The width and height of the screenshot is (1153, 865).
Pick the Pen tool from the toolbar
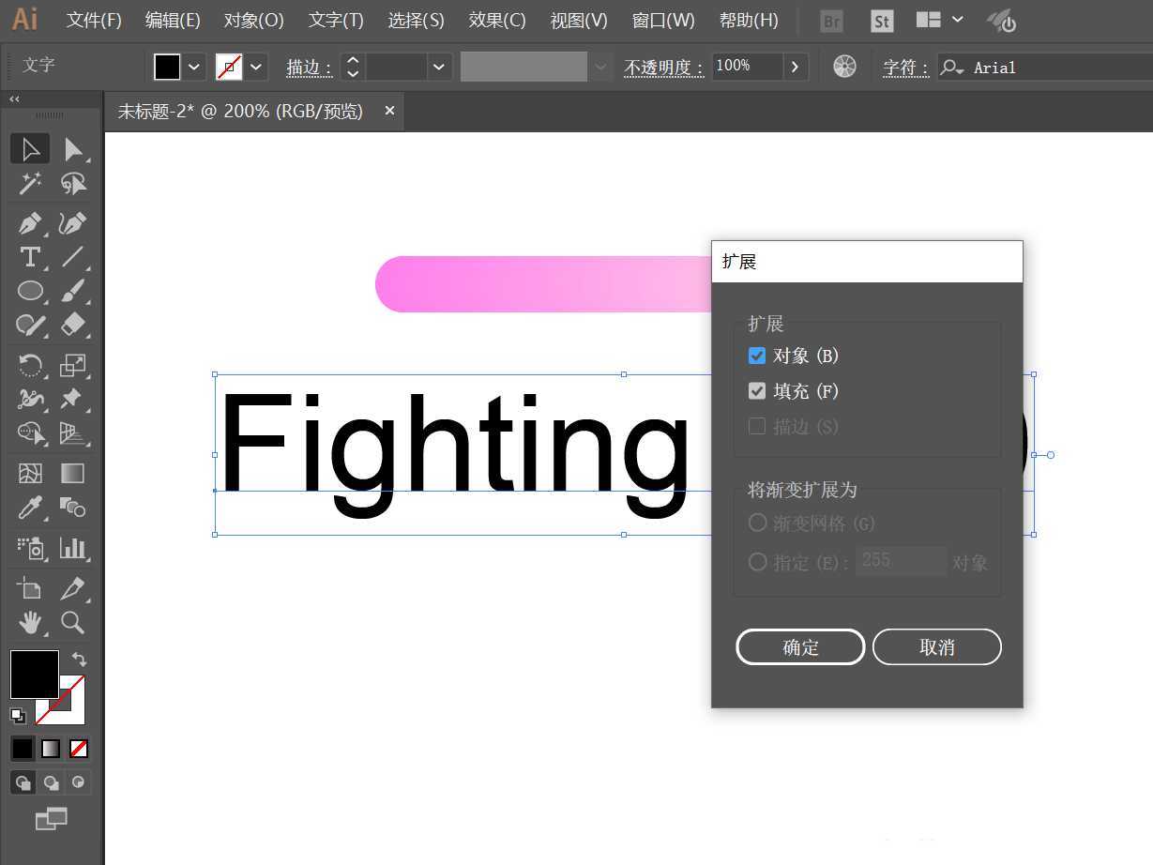(28, 223)
